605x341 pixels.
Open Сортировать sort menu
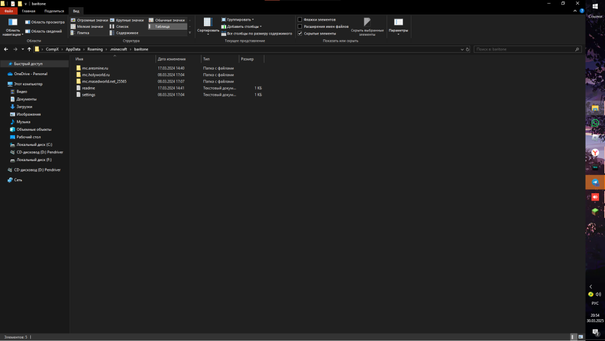click(x=208, y=26)
